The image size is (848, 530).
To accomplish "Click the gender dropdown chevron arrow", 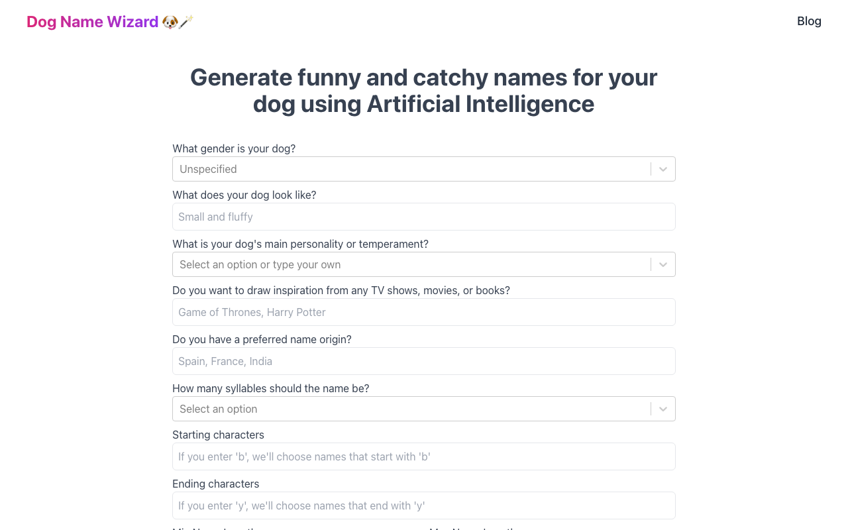I will [662, 169].
